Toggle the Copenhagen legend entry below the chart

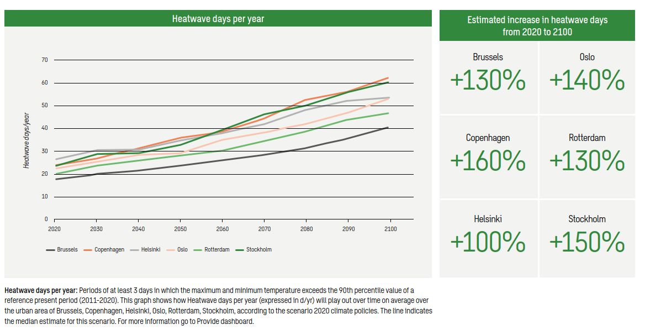tap(108, 250)
